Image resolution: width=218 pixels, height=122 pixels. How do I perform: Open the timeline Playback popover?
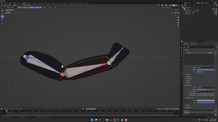tap(7, 109)
